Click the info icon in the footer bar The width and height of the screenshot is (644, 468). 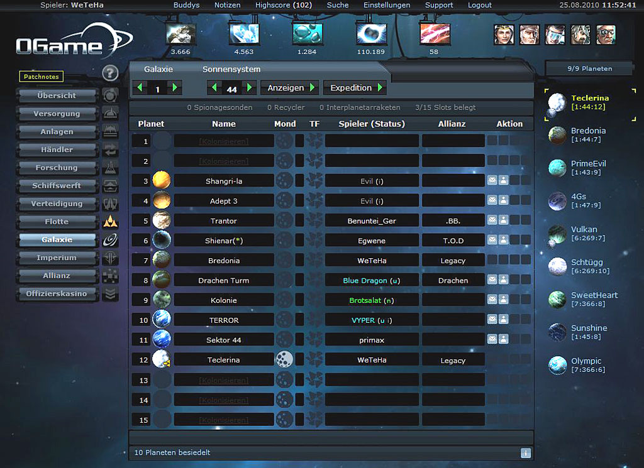(525, 453)
